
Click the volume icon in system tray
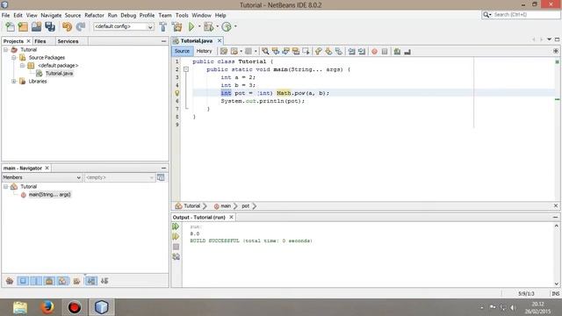tap(513, 307)
